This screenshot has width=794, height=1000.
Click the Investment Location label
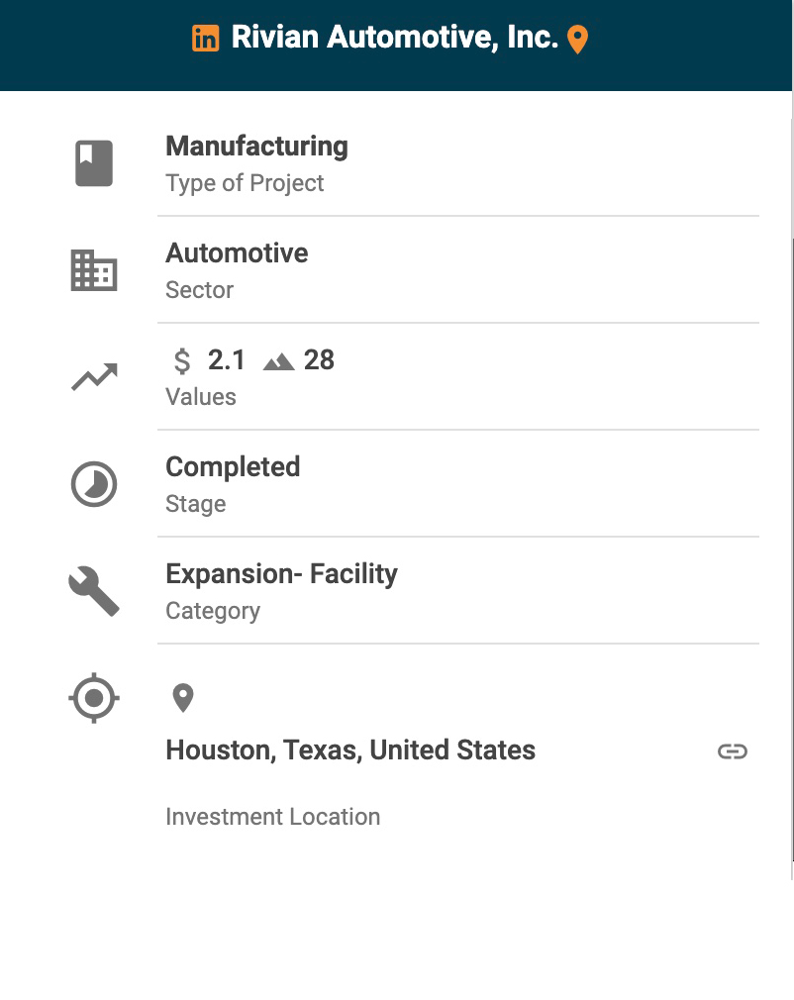[x=272, y=817]
